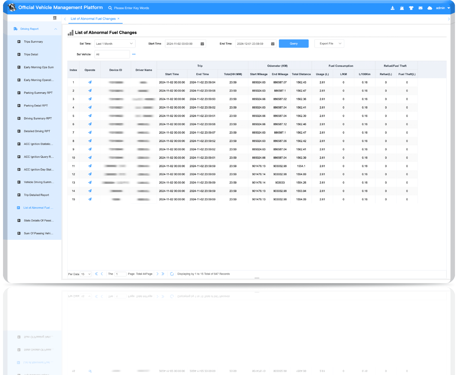
Task: Click the page number input field
Action: tap(120, 274)
